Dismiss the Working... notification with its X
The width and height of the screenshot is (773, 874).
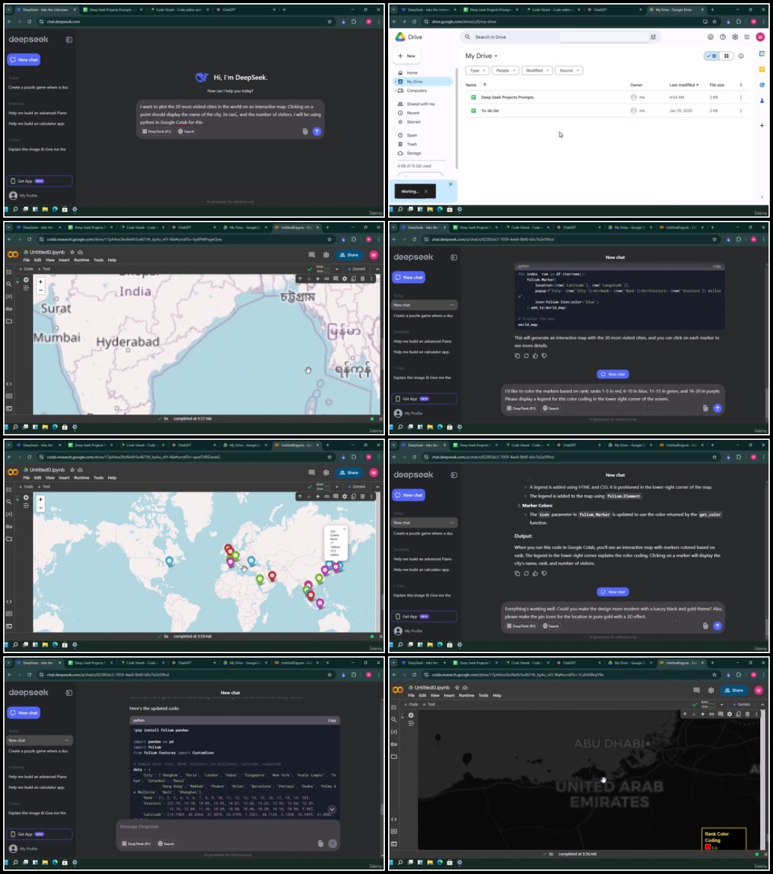pyautogui.click(x=426, y=191)
